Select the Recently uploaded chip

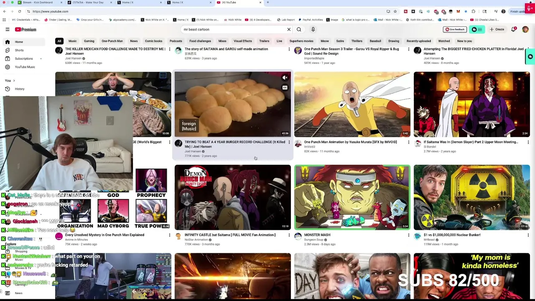pyautogui.click(x=418, y=41)
